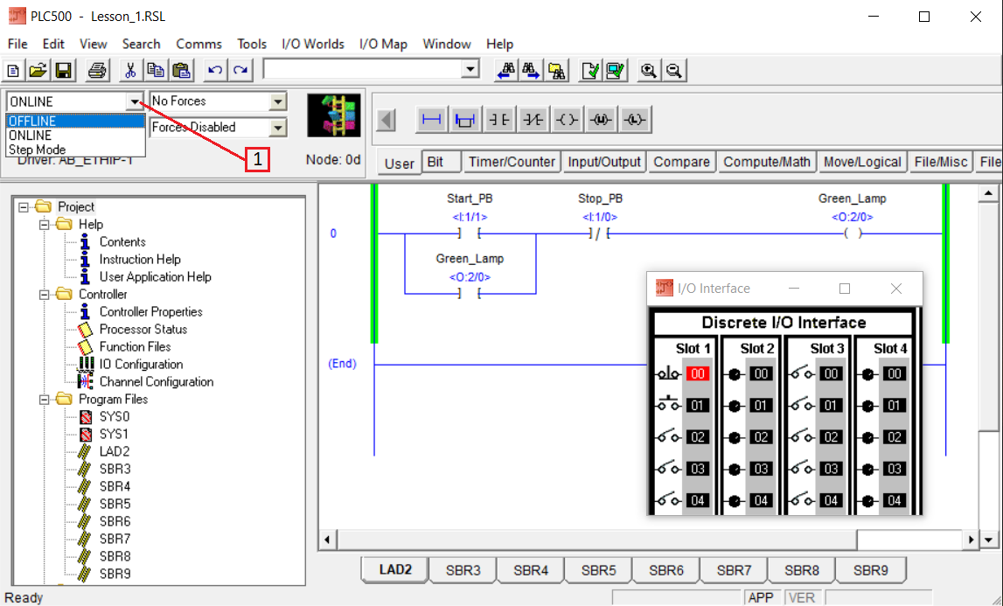This screenshot has width=1003, height=606.
Task: Collapse the Help folder node
Action: coord(44,225)
